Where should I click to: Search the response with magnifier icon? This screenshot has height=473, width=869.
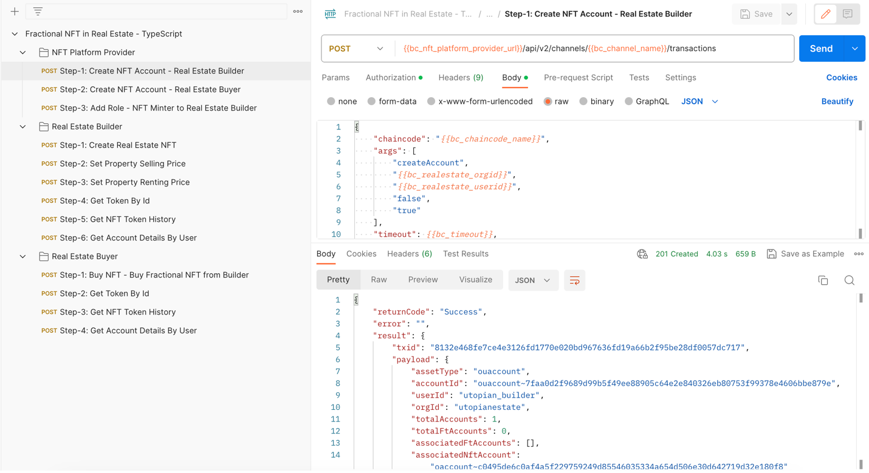pos(849,280)
